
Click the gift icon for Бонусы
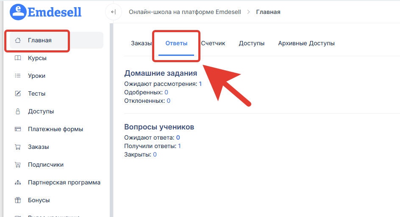pos(18,201)
